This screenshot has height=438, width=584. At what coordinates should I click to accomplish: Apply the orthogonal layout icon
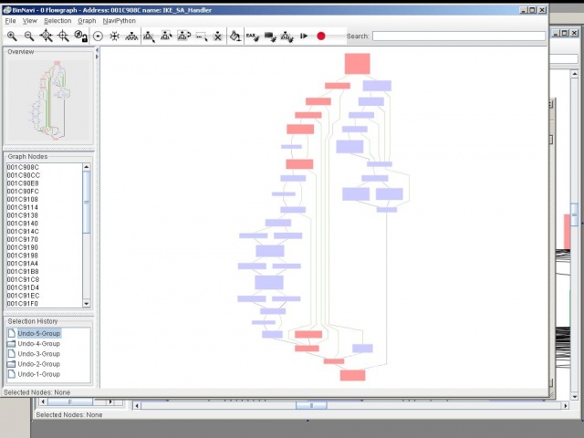pyautogui.click(x=115, y=36)
